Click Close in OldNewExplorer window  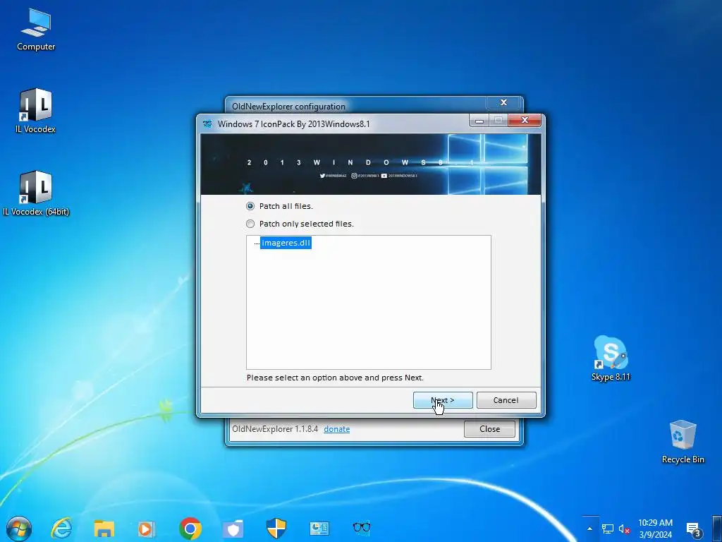point(489,429)
